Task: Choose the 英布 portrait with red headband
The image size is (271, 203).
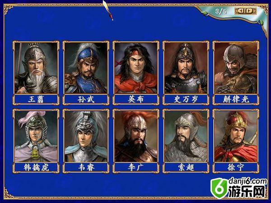Action: [x=136, y=68]
